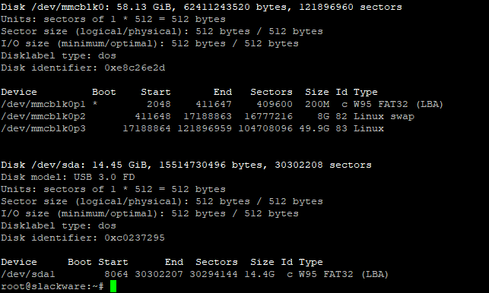Click second table's 'Boot' column header
This screenshot has width=489, height=293.
click(80, 262)
